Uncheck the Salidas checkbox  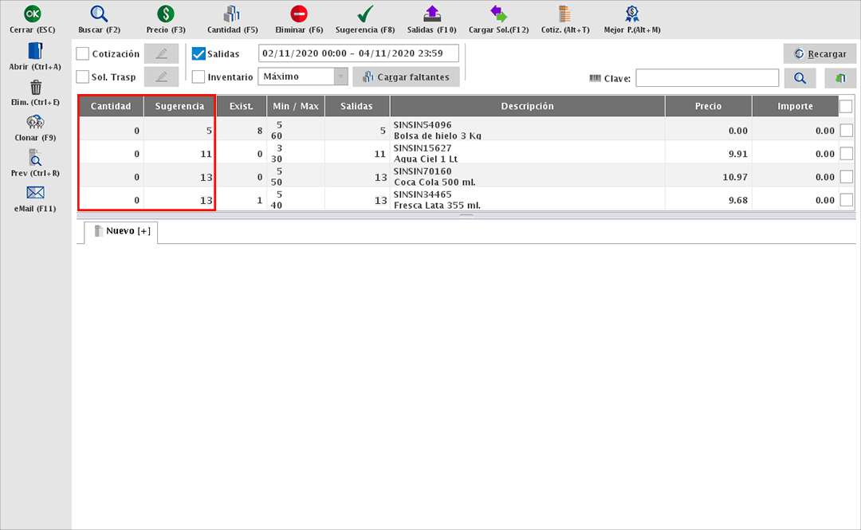point(199,53)
